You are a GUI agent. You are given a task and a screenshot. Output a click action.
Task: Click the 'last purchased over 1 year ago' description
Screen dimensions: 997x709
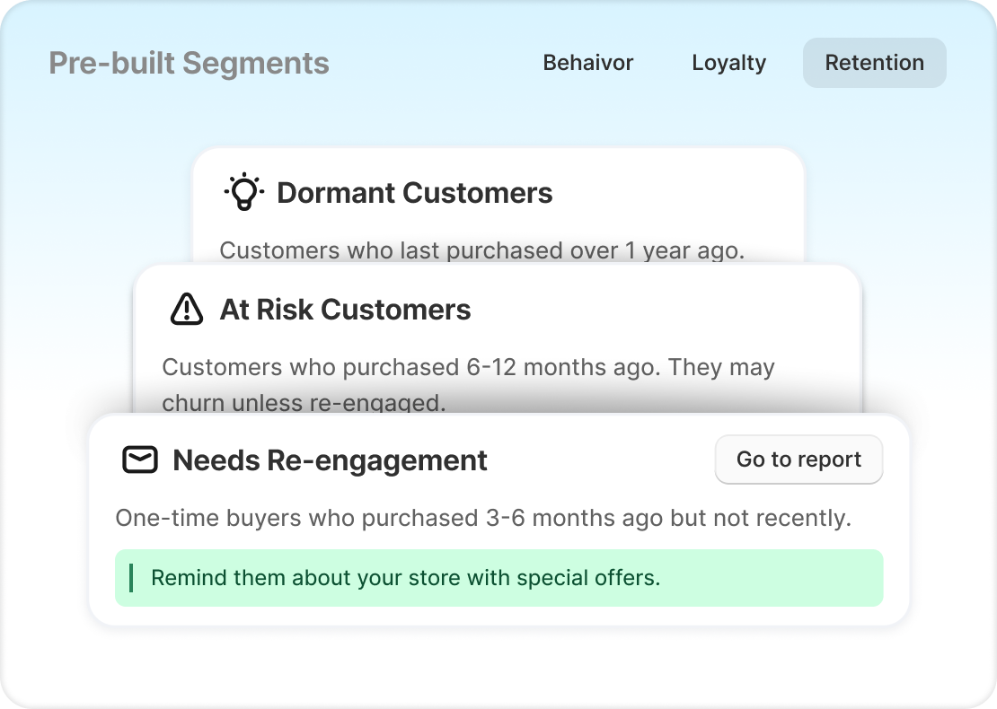coord(481,250)
